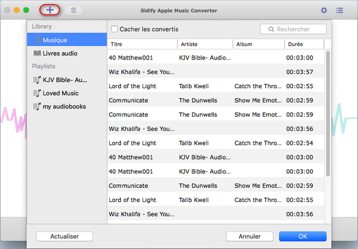Image resolution: width=358 pixels, height=249 pixels.
Task: Click the Musique note icon
Action: pos(37,40)
